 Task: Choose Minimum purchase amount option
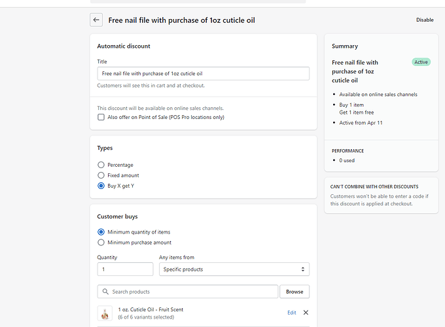pyautogui.click(x=101, y=243)
